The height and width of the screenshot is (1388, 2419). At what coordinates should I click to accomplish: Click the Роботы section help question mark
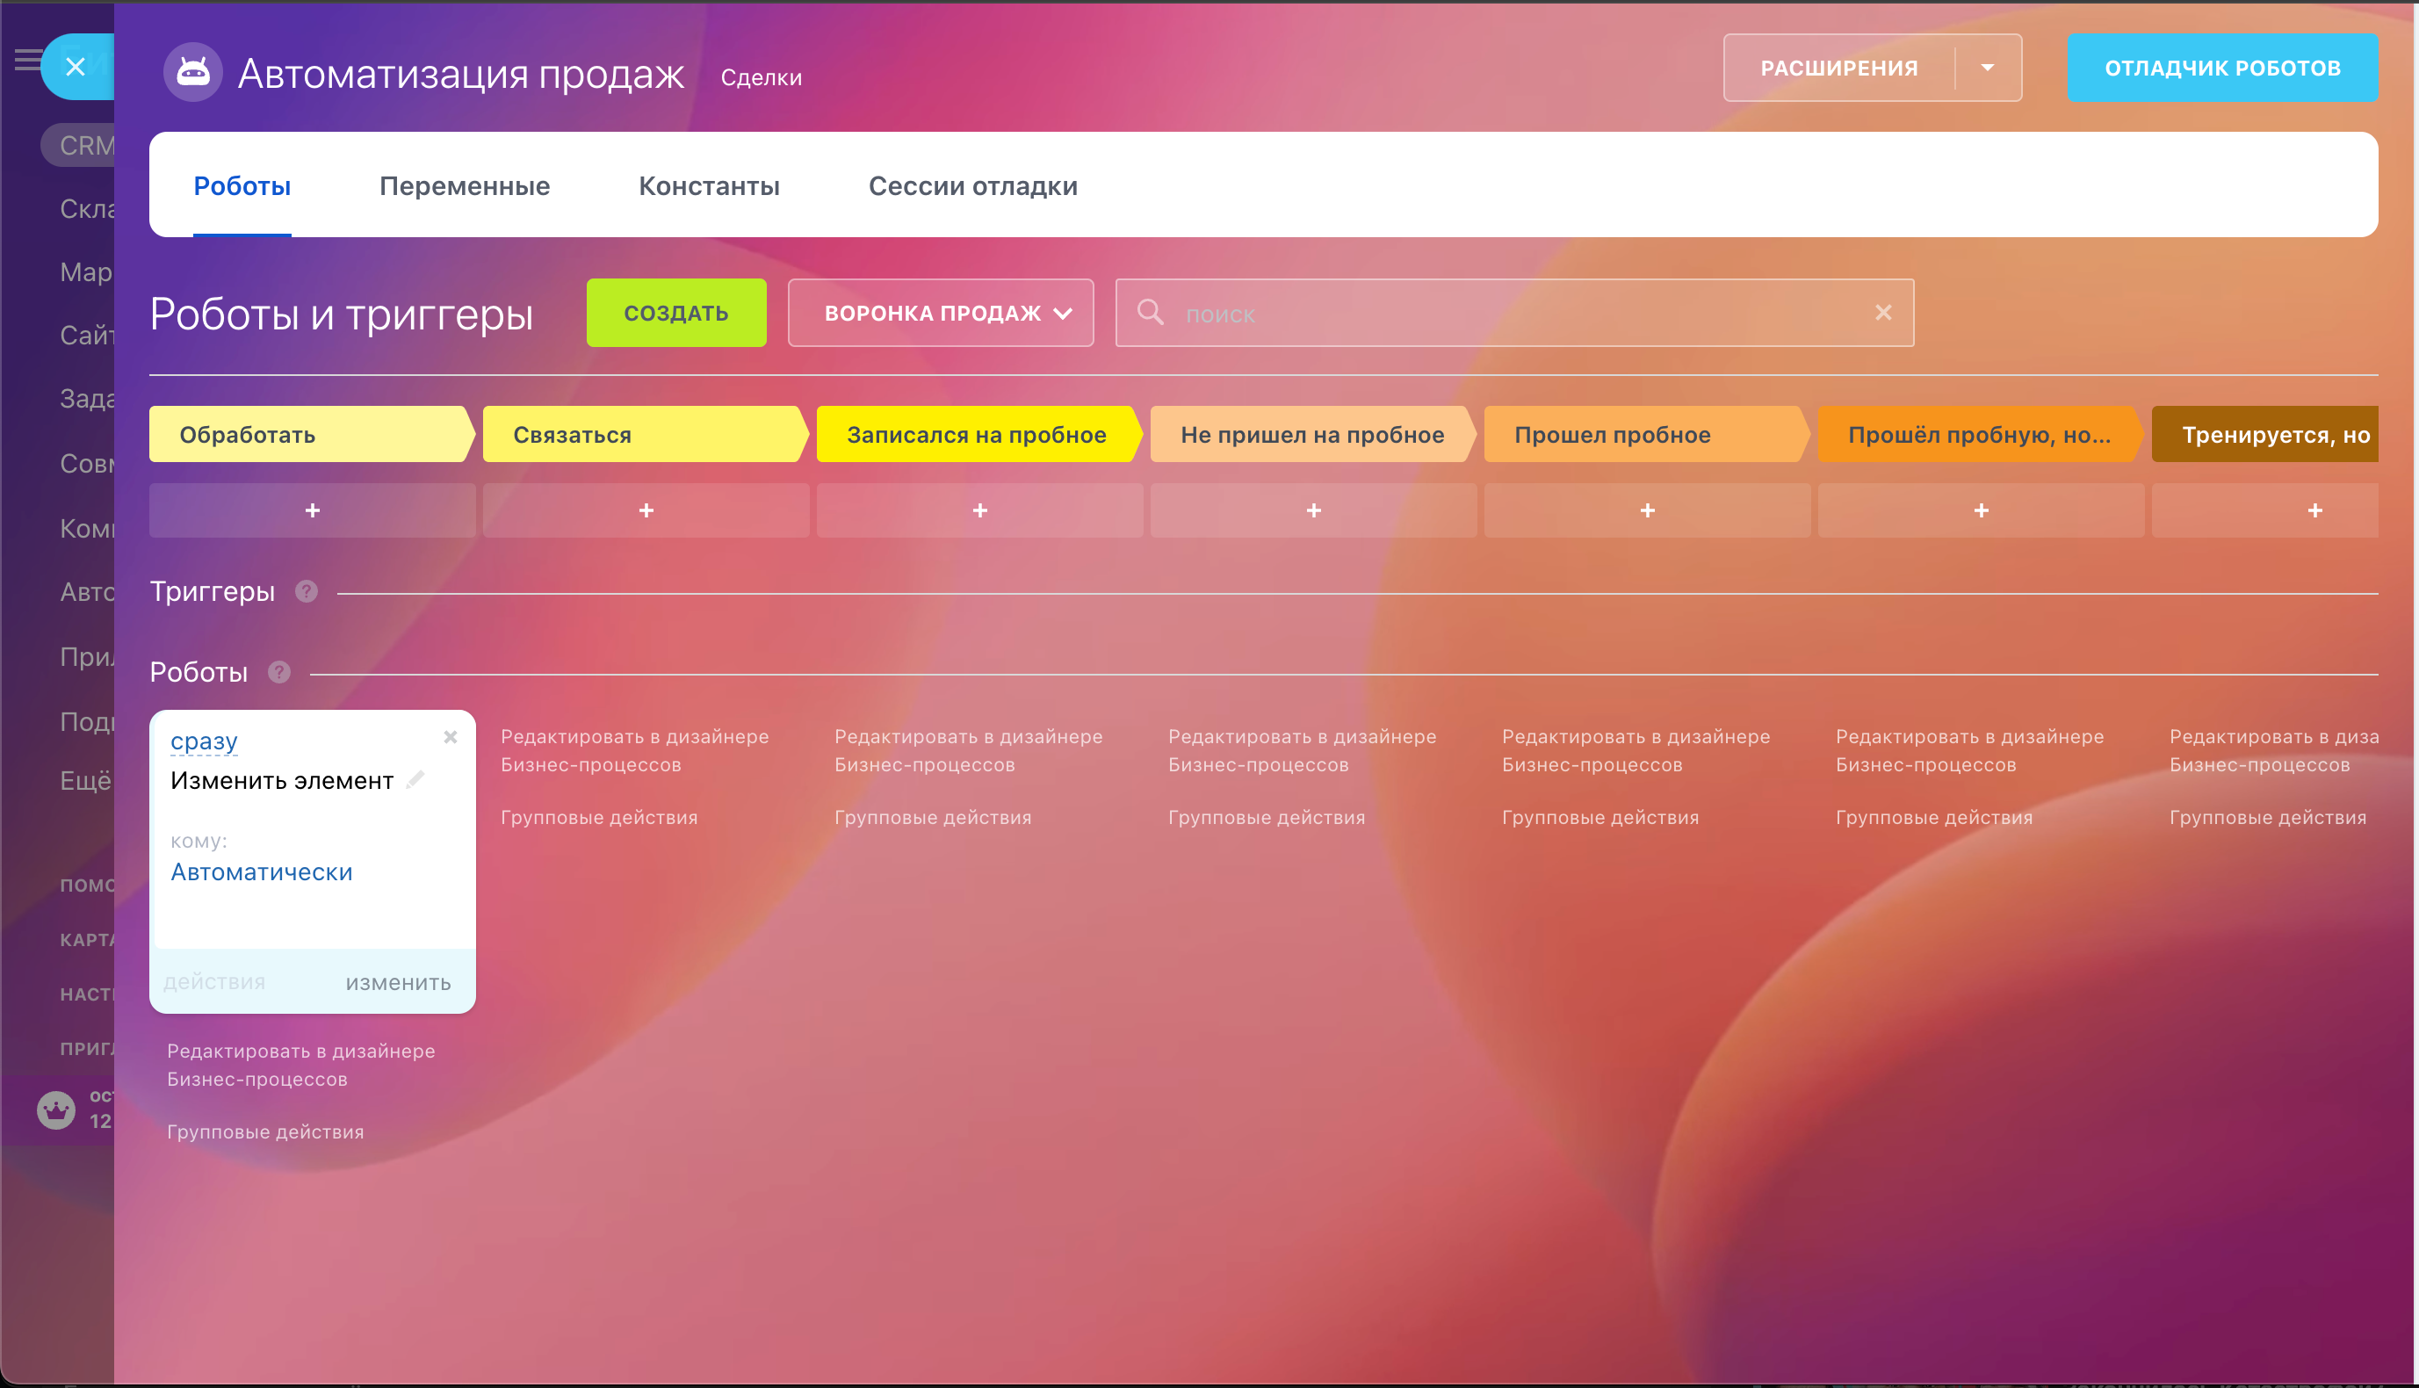[278, 672]
